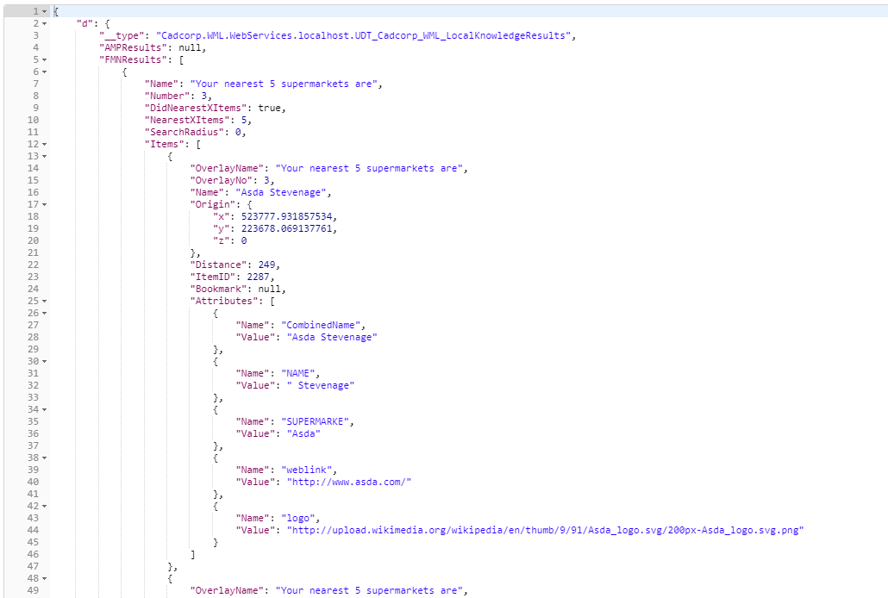
Task: Select "Asda Stevenage" value on line 28
Action: tap(332, 337)
